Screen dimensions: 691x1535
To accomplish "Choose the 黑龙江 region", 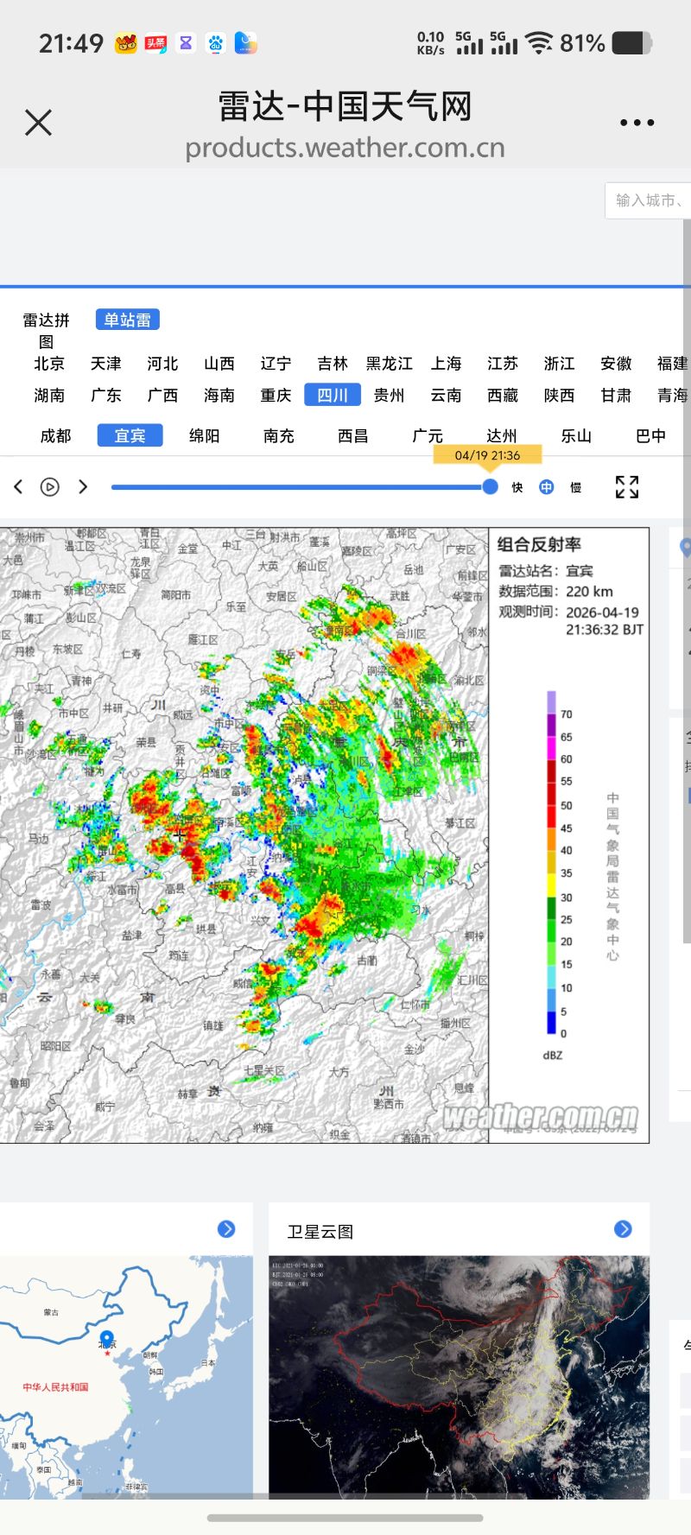I will coord(390,364).
